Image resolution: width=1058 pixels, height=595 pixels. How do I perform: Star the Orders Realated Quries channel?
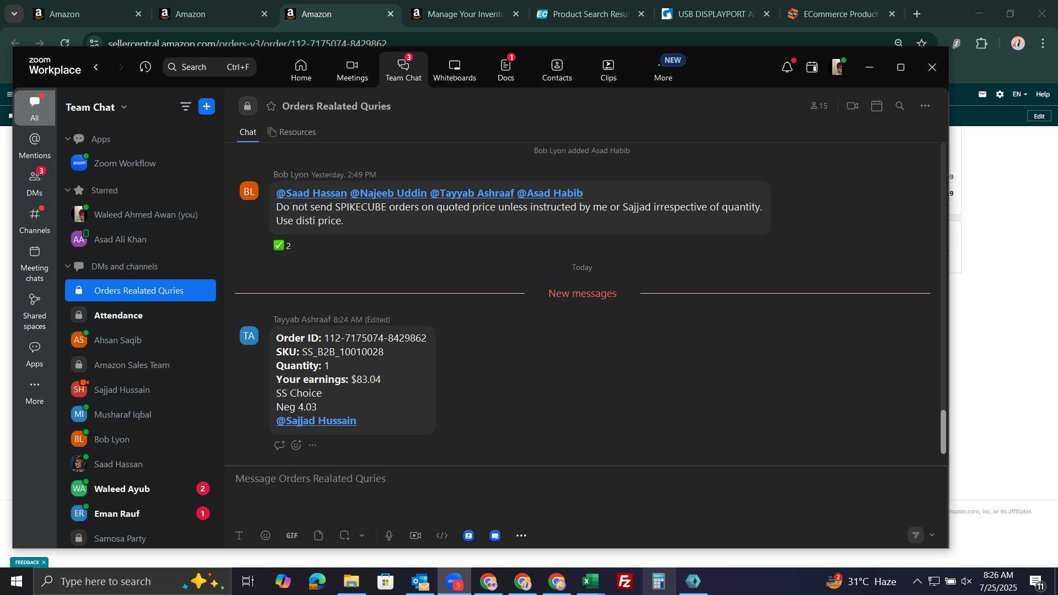pos(271,106)
